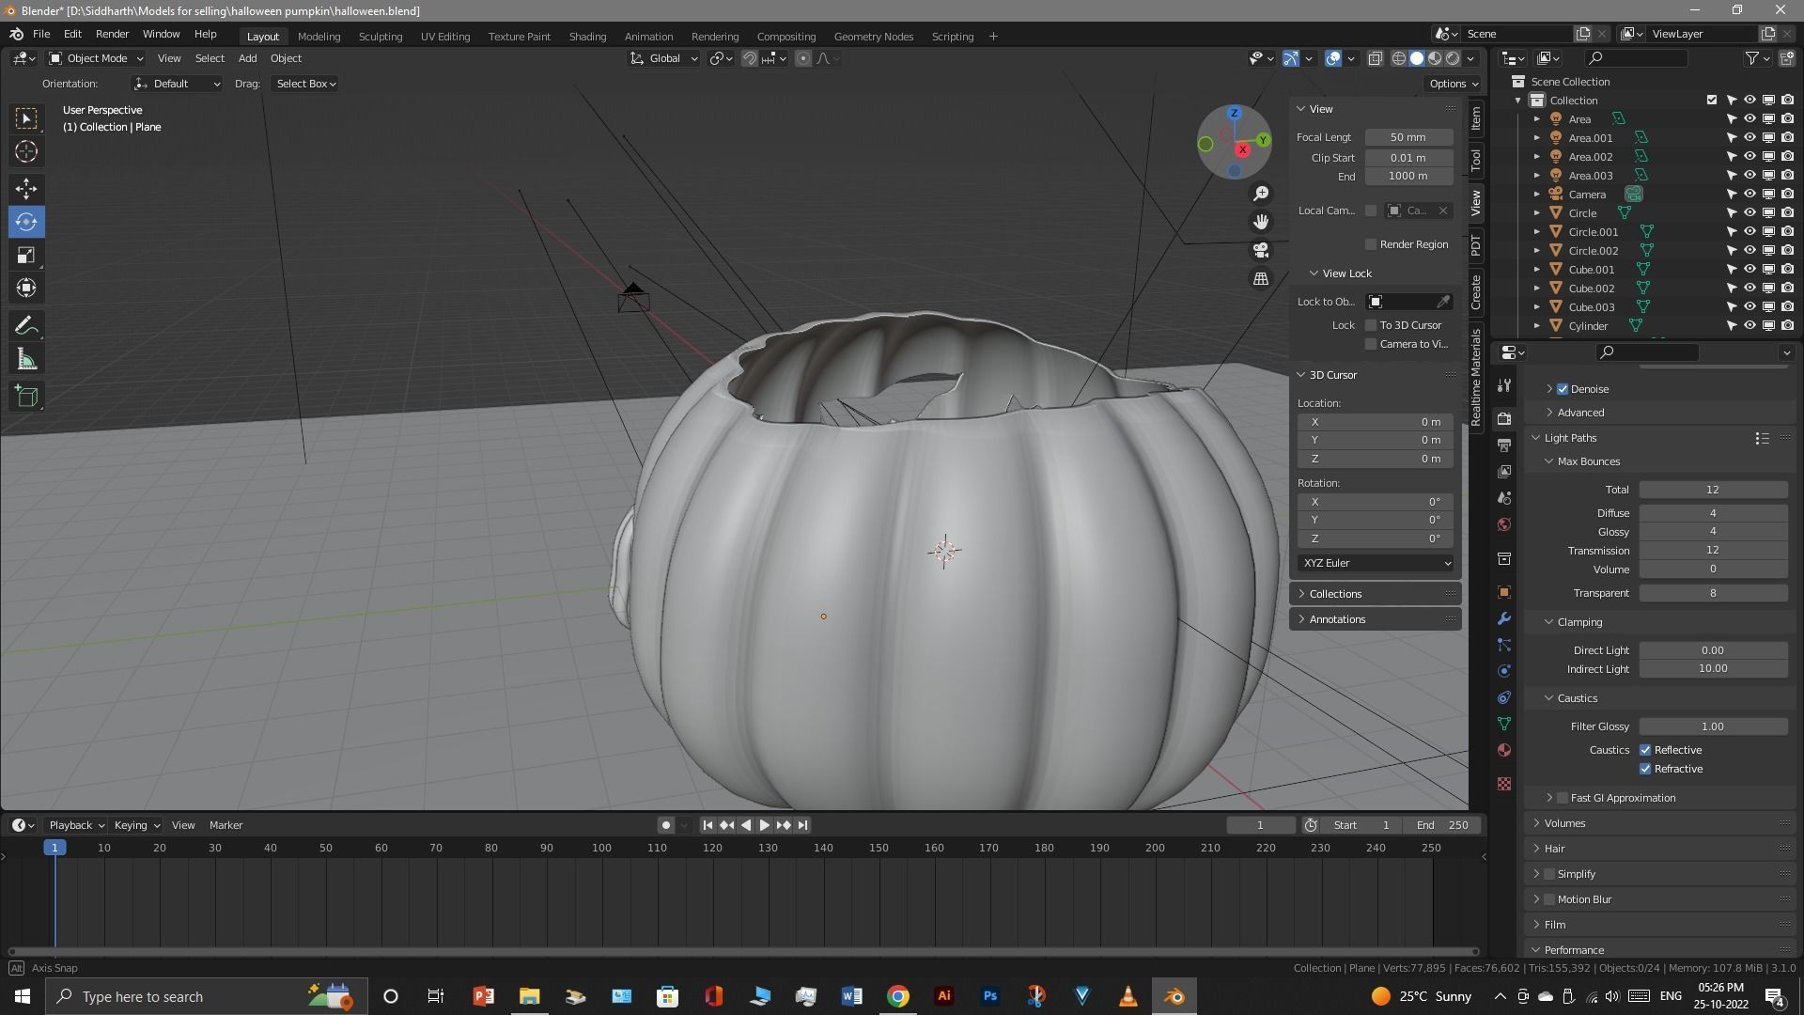Image resolution: width=1804 pixels, height=1015 pixels.
Task: Open Output properties tab icon
Action: point(1504,445)
